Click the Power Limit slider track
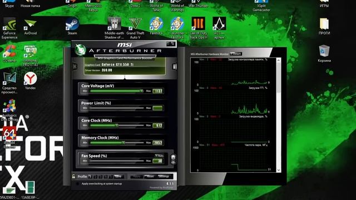The height and width of the screenshot is (200, 356). (117, 108)
